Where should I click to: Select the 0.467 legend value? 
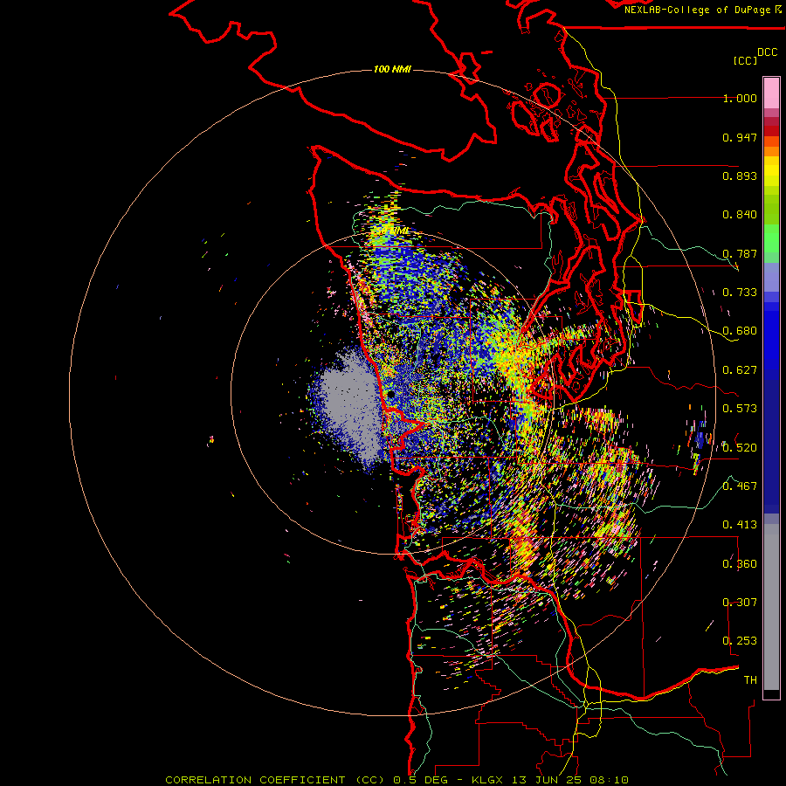(740, 486)
